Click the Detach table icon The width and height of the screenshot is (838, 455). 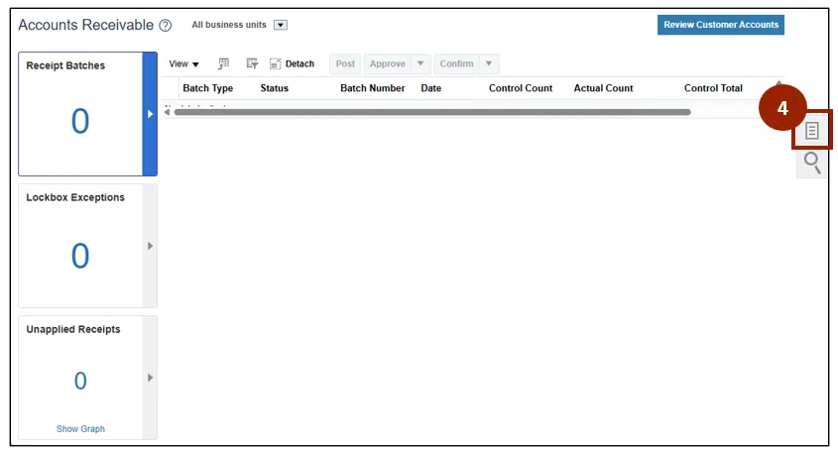[292, 63]
